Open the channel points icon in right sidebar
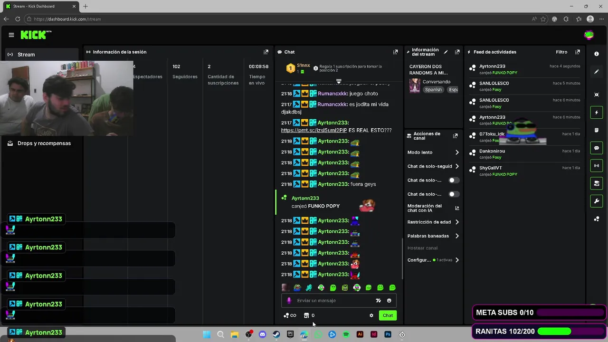The width and height of the screenshot is (608, 342). (597, 219)
